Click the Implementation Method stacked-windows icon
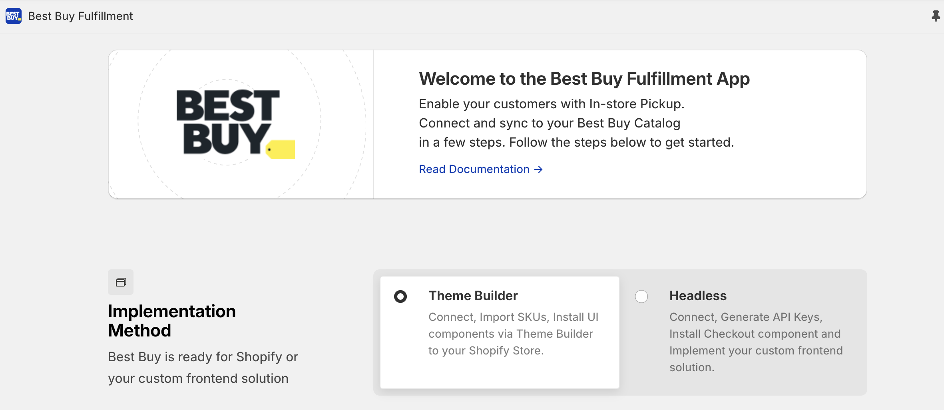The width and height of the screenshot is (944, 410). pyautogui.click(x=121, y=282)
